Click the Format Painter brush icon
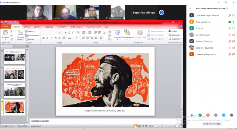Viewport: 237px width, 129px height. [11, 39]
